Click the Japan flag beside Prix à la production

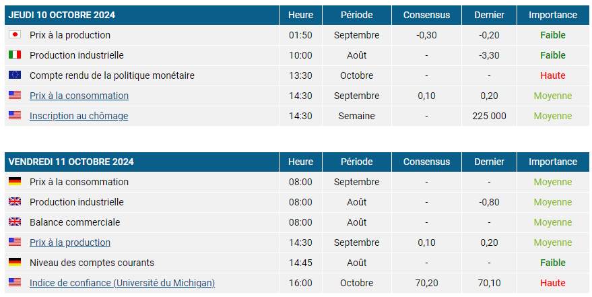[x=15, y=35]
